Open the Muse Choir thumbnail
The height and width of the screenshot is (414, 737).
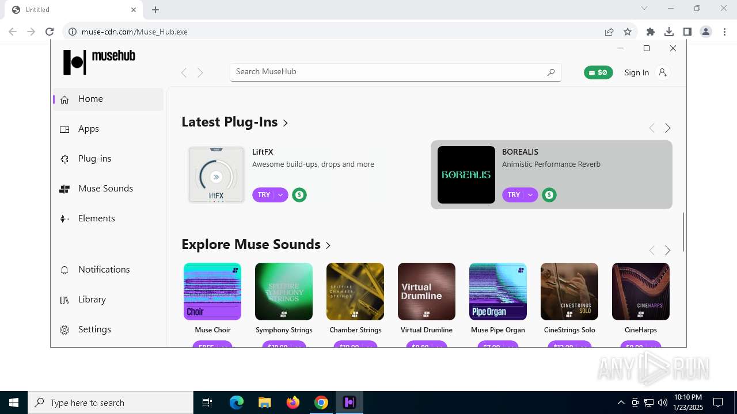[212, 292]
